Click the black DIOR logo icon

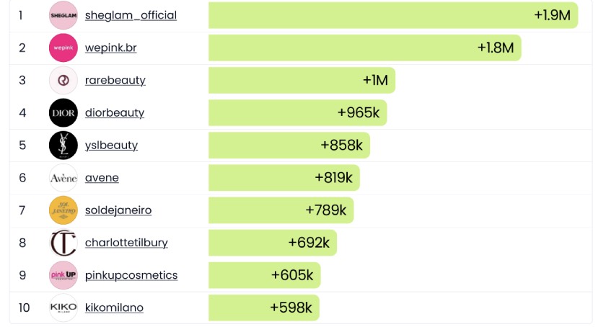[x=63, y=112]
